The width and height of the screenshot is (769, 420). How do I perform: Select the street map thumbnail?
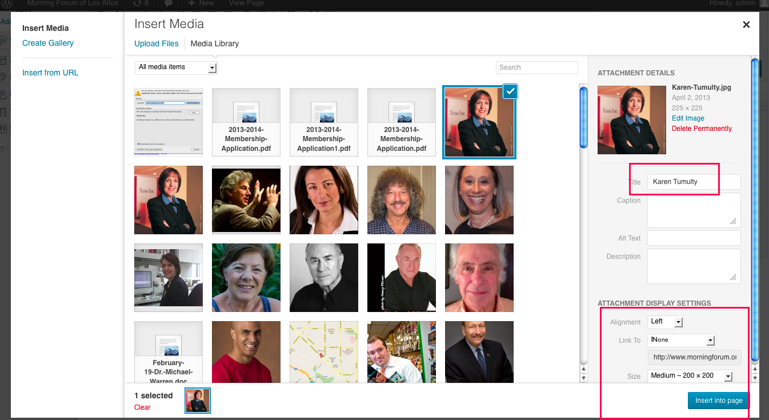tap(324, 352)
